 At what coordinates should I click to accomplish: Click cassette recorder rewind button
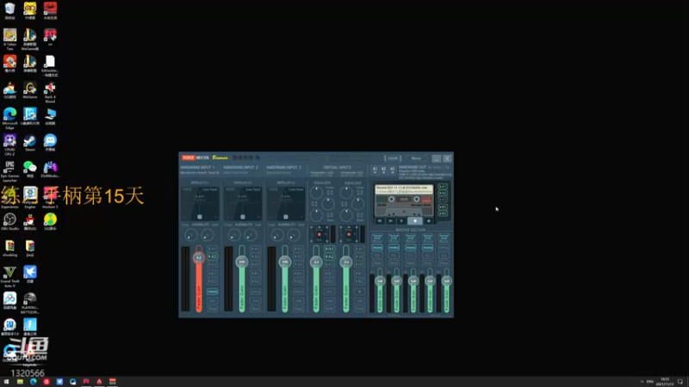[x=380, y=221]
